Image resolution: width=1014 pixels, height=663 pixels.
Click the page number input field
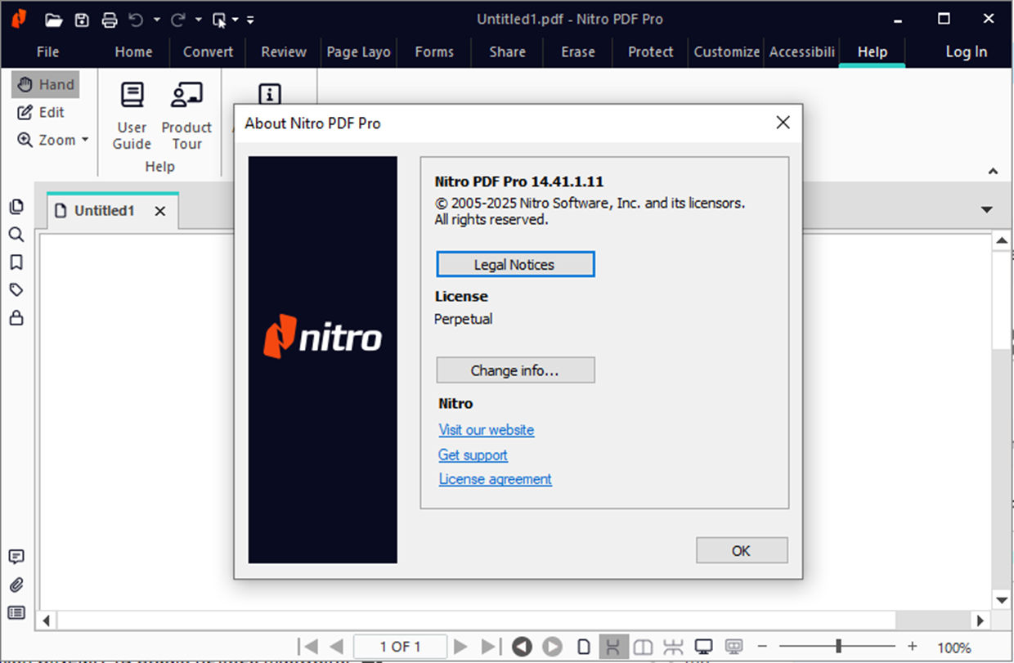click(x=399, y=646)
